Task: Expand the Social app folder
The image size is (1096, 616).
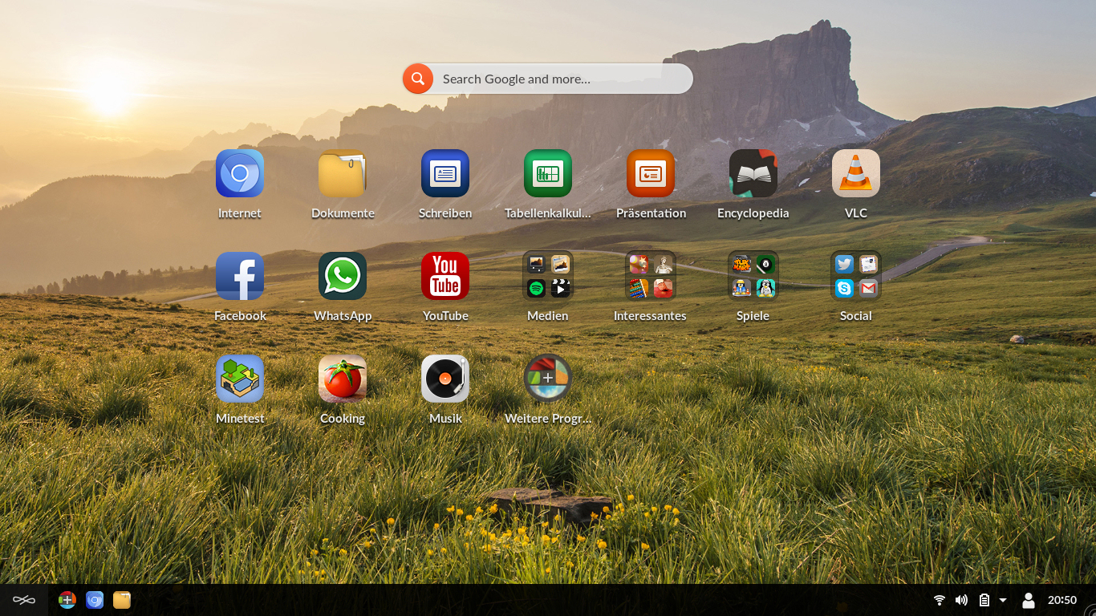Action: (856, 276)
